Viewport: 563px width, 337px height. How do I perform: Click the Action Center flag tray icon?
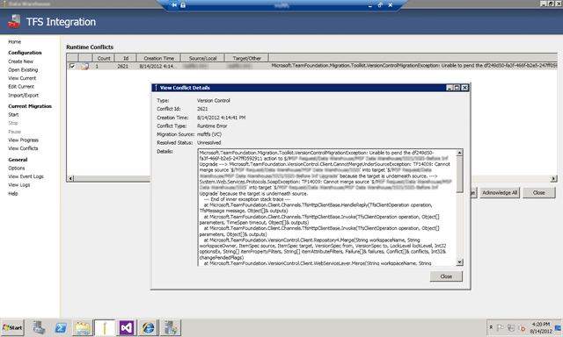tap(501, 327)
